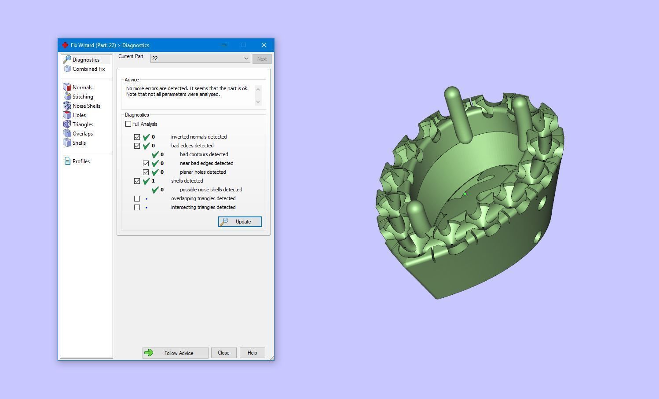This screenshot has width=659, height=399.
Task: Click the Overlaps icon in sidebar
Action: (67, 133)
